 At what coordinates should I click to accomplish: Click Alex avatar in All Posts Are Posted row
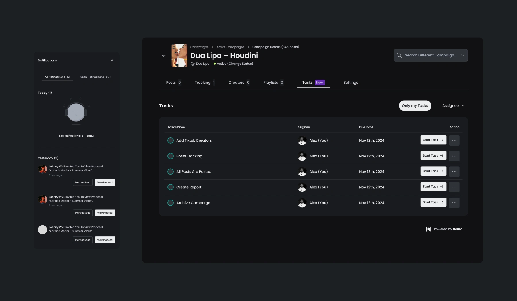302,171
